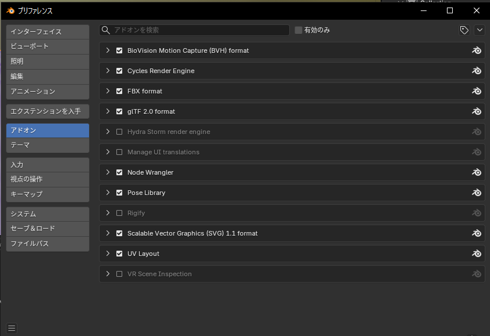Image resolution: width=490 pixels, height=336 pixels.
Task: Open the ファイルパス settings section
Action: [48, 244]
